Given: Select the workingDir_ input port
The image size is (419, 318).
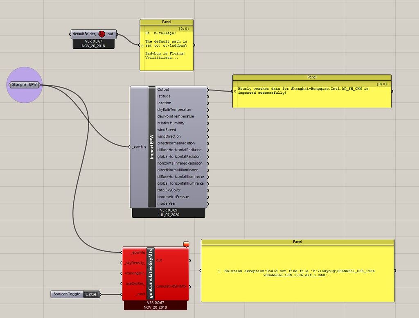Looking at the screenshot, I should tap(135, 273).
